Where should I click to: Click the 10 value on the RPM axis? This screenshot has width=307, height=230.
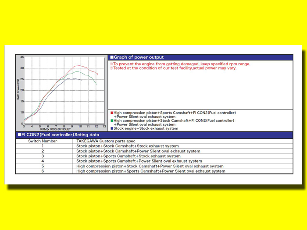click(x=80, y=126)
